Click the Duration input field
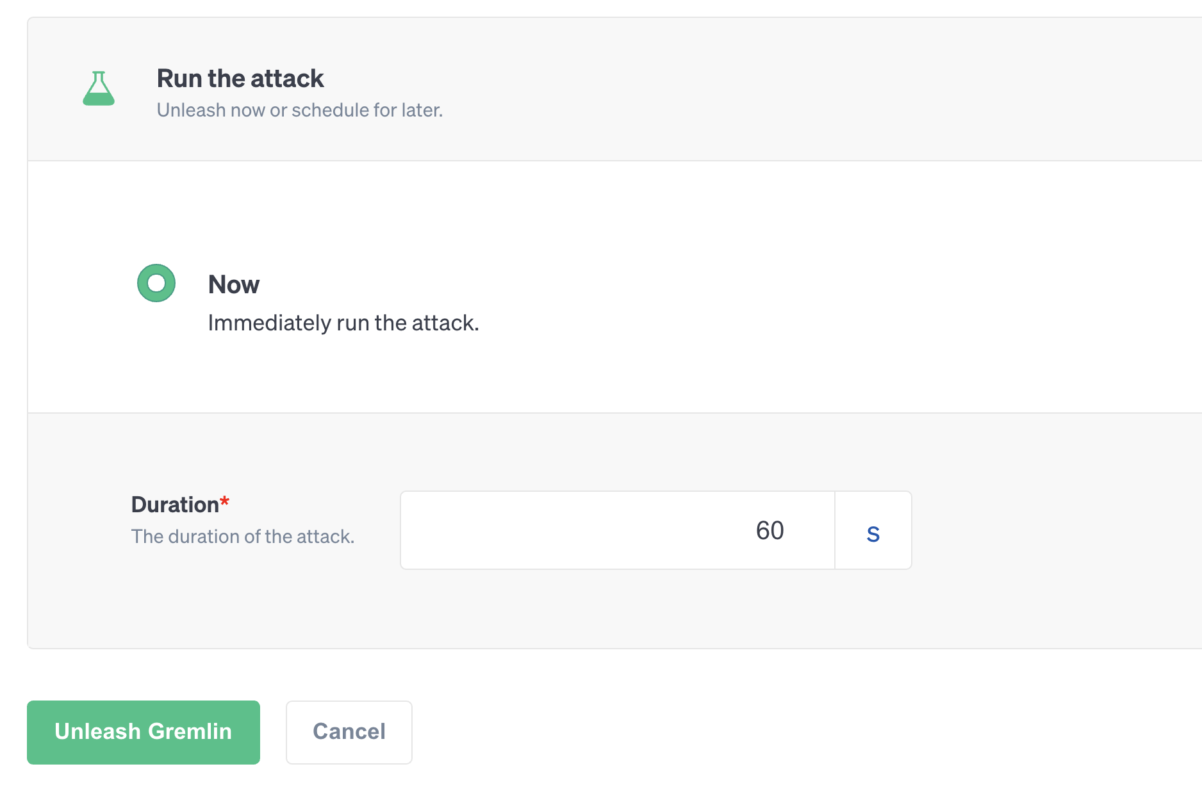Screen dimensions: 1202x794 point(618,530)
